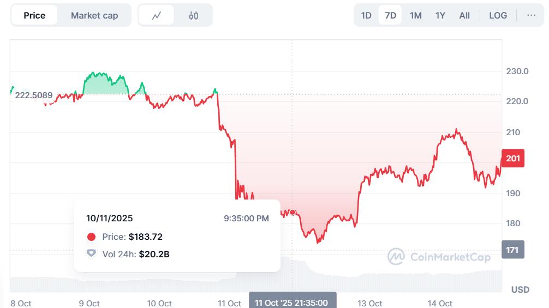This screenshot has width=549, height=308.
Task: Click the red price dot in tooltip
Action: pos(91,237)
